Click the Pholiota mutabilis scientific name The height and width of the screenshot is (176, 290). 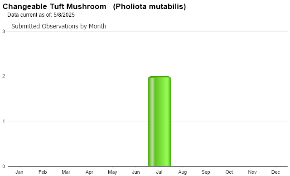tap(150, 7)
